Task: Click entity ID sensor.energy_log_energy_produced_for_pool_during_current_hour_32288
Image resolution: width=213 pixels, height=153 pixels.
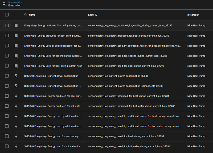Action: [x=129, y=36]
